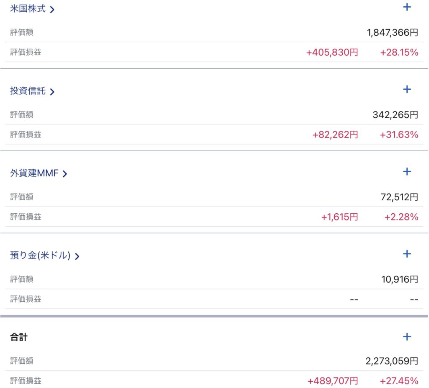
Task: Open the 米国株式 text link
Action: pos(28,9)
